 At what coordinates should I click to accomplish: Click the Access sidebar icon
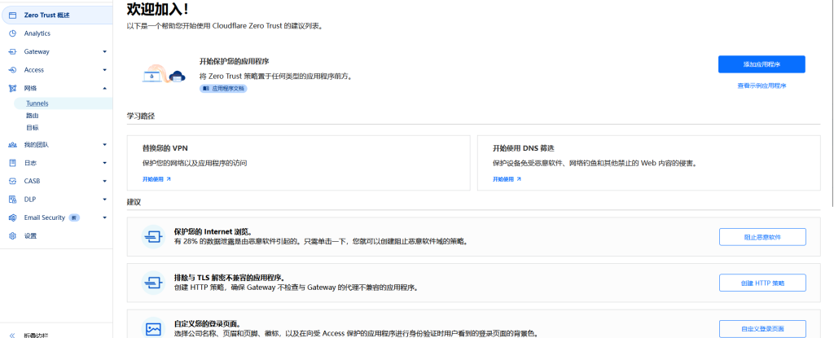tap(13, 70)
